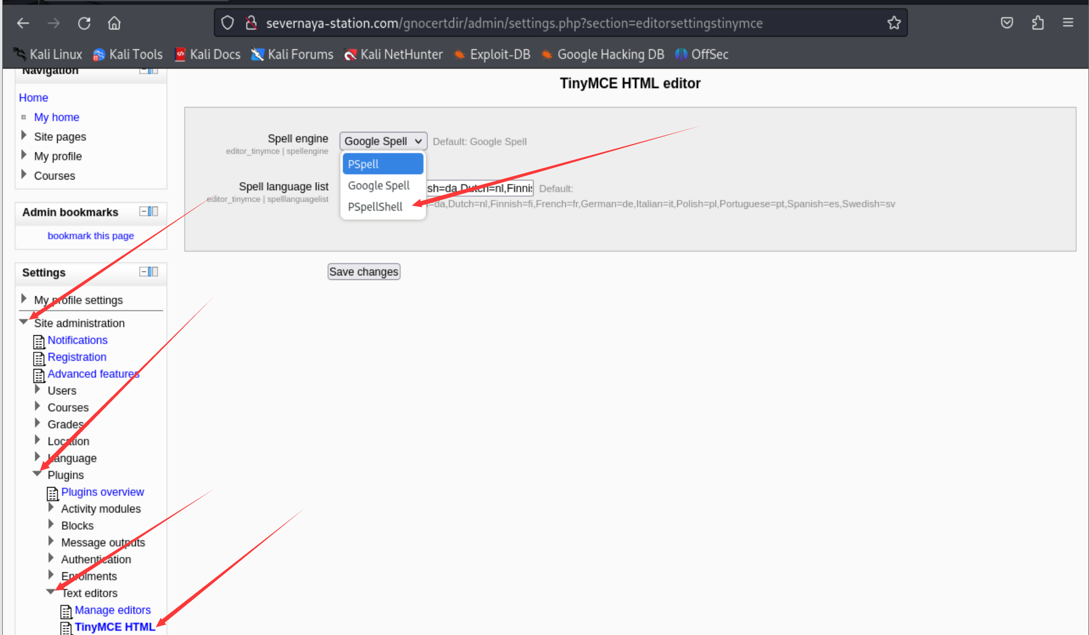
Task: Choose the PSpell option
Action: [x=364, y=164]
